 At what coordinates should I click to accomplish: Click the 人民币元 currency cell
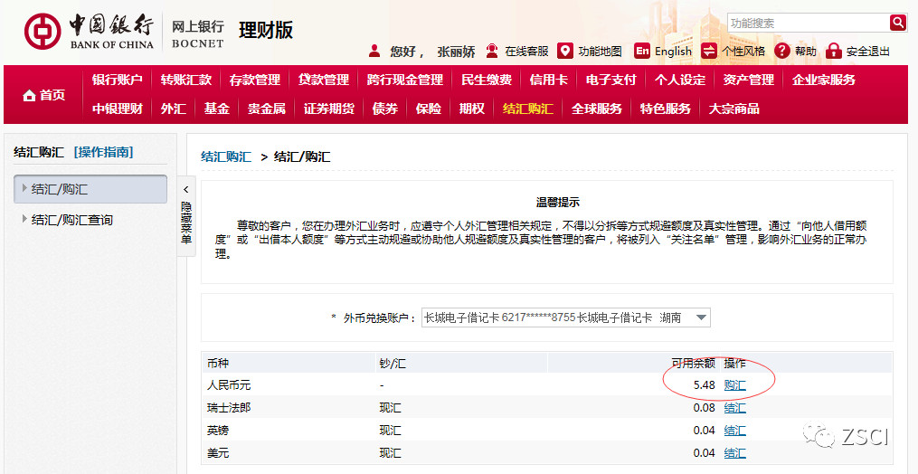pyautogui.click(x=229, y=385)
